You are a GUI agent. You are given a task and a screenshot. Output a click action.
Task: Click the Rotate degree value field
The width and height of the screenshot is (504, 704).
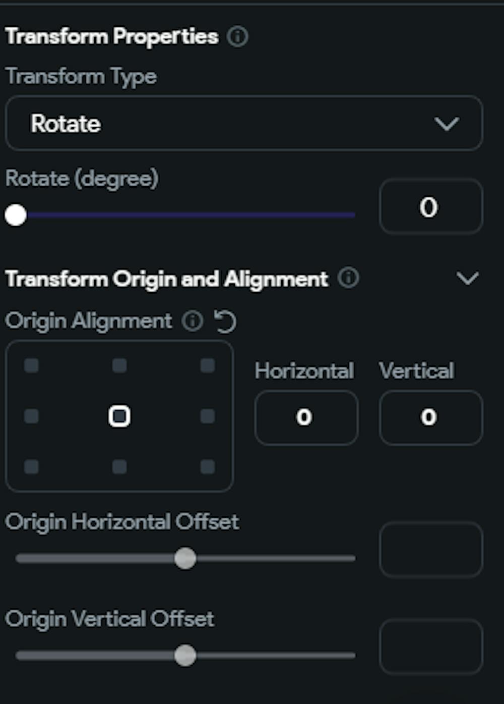(x=430, y=206)
